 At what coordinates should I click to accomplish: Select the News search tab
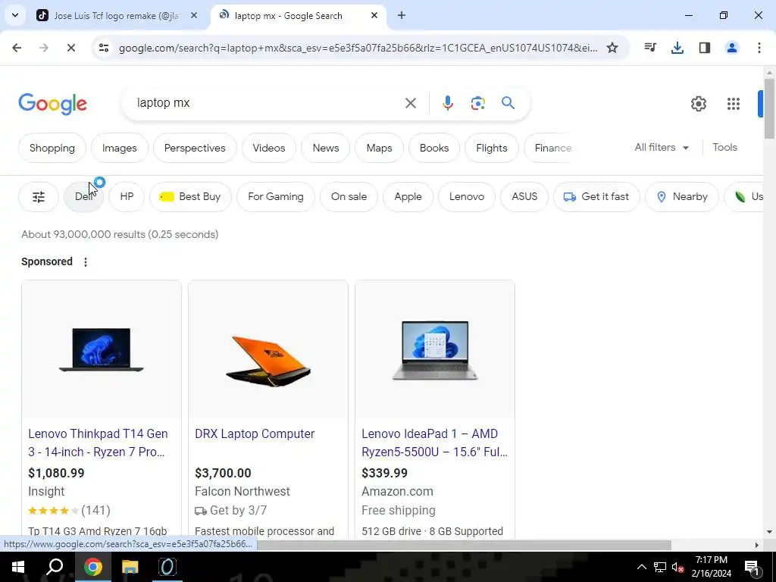point(326,148)
